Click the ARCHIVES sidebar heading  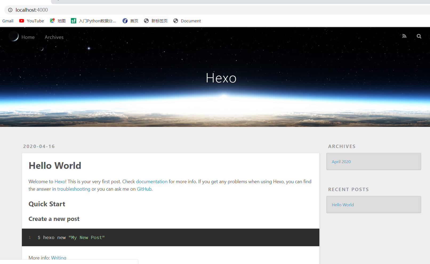point(342,146)
